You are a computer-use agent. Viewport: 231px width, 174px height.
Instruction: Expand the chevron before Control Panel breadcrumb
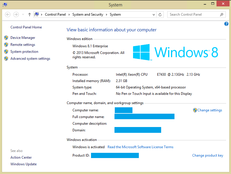click(x=42, y=14)
